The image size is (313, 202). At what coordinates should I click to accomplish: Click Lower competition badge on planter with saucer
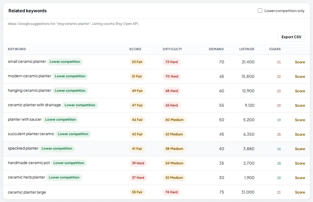tap(61, 120)
